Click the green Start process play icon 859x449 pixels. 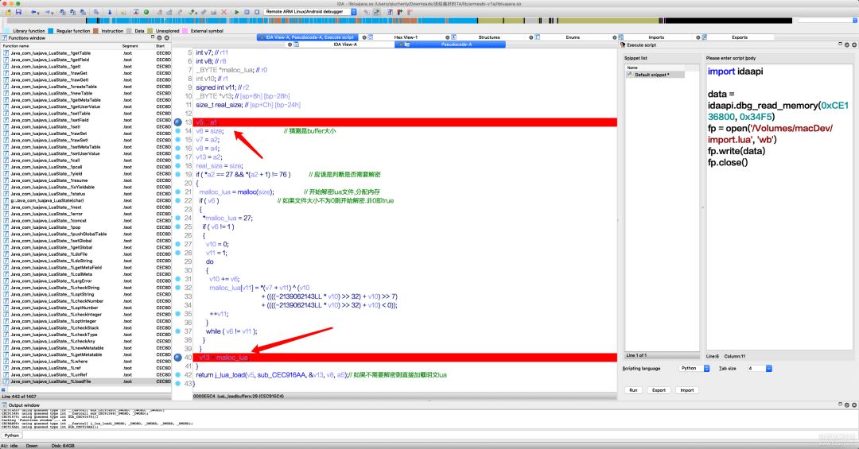(236, 12)
